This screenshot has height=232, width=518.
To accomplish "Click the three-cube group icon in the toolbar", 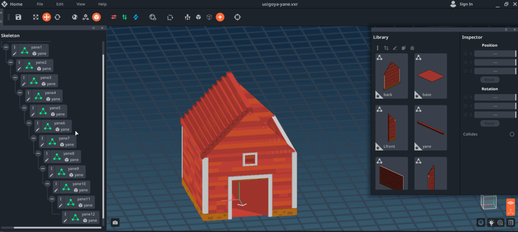I will click(x=85, y=17).
